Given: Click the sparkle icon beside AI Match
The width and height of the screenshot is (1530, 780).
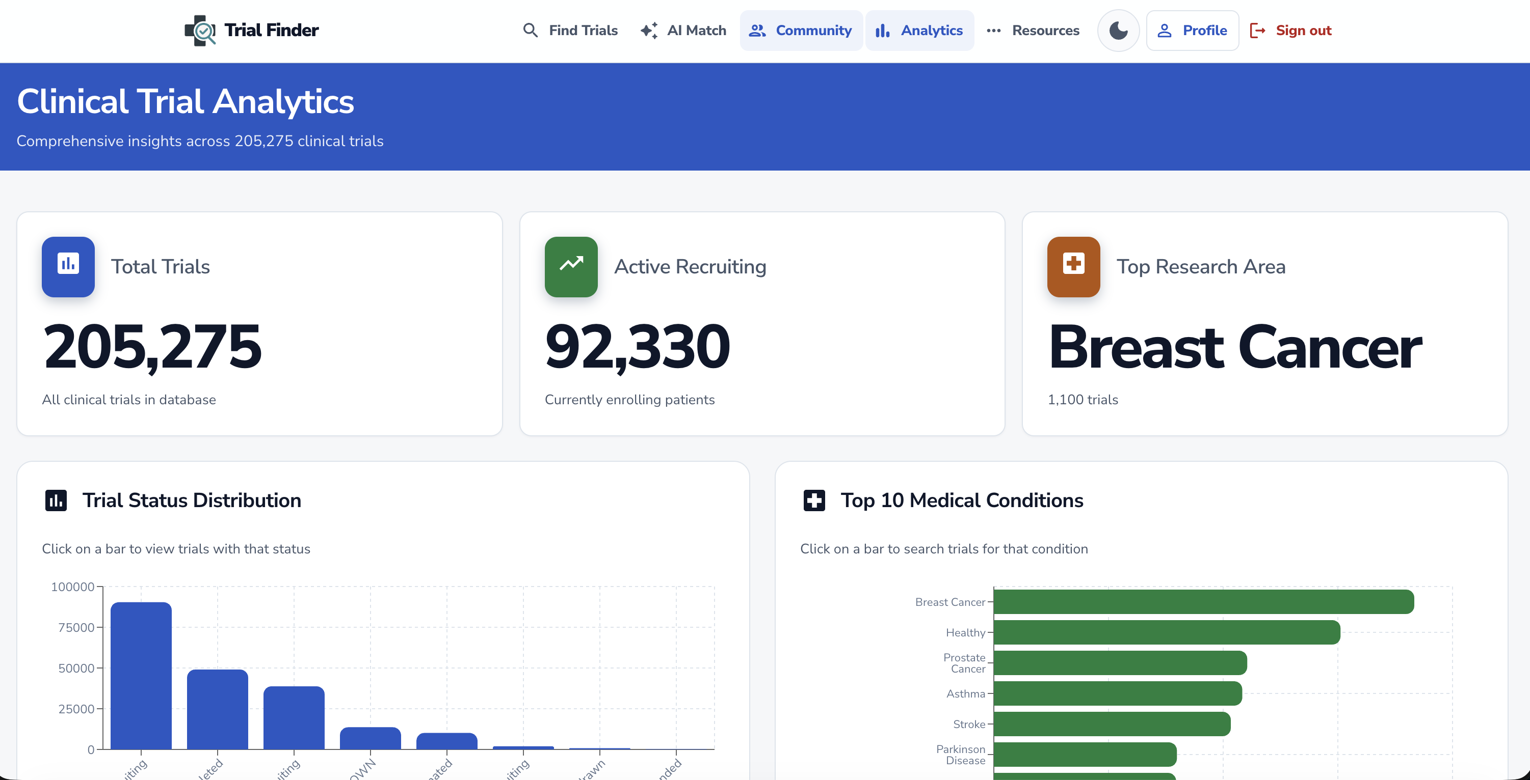Looking at the screenshot, I should click(x=649, y=30).
